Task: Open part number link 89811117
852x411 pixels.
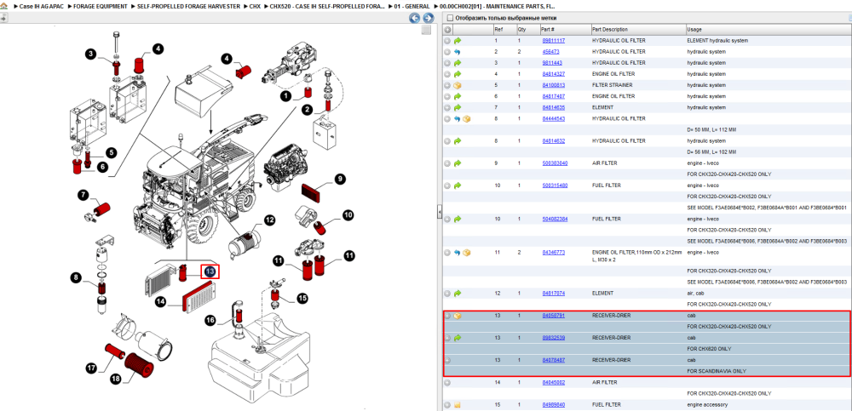Action: [554, 41]
